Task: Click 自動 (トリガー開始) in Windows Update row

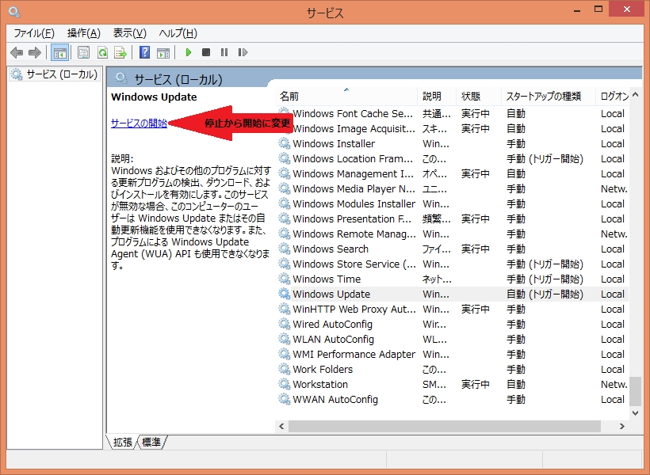Action: (545, 294)
